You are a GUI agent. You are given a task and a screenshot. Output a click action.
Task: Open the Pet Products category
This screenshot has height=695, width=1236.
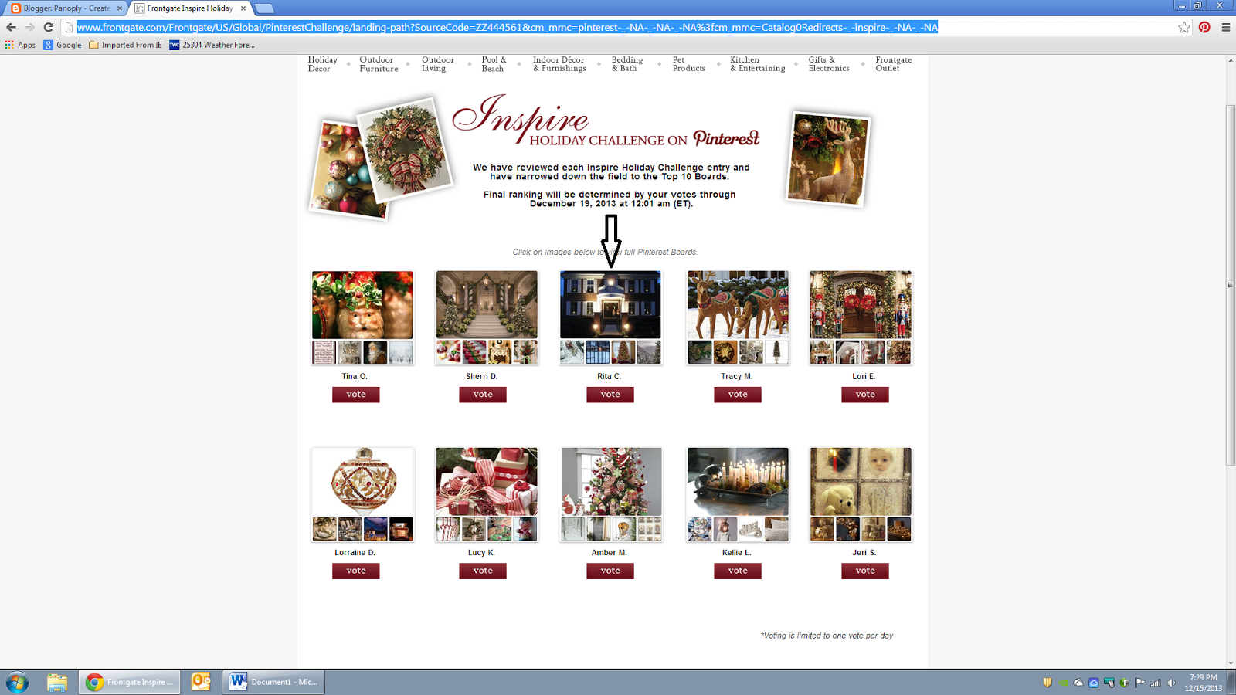pyautogui.click(x=689, y=64)
